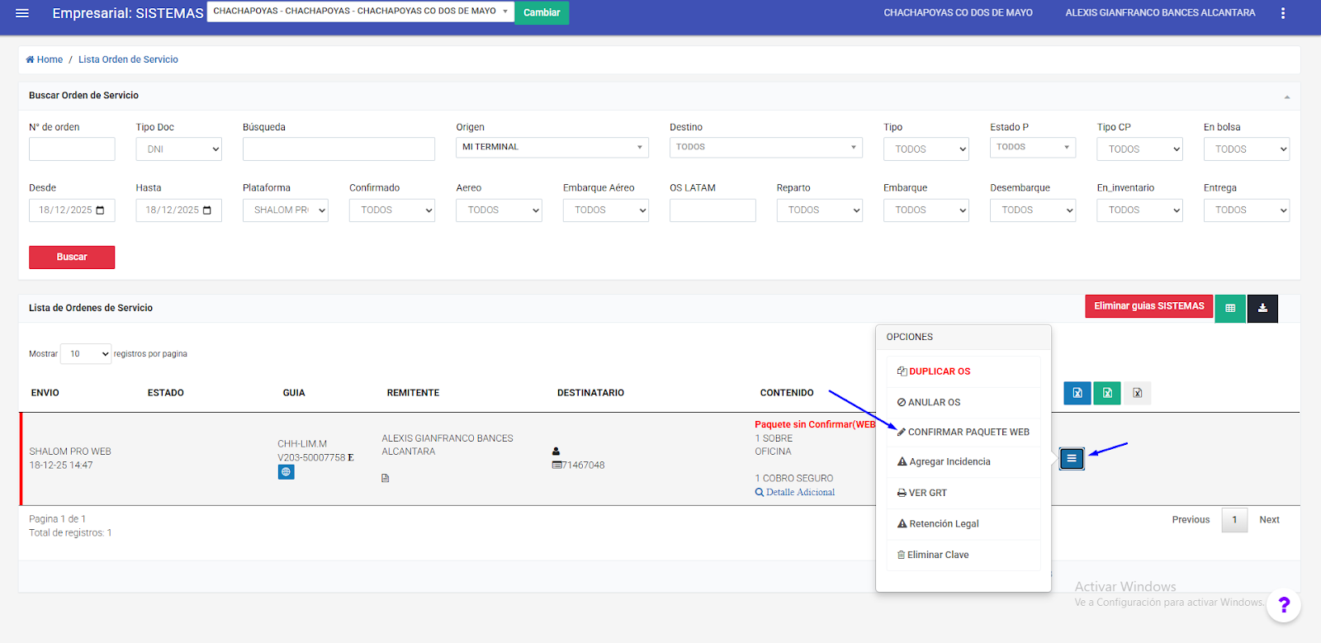This screenshot has height=643, width=1321.
Task: Expand the Origen MI TERMINAL dropdown
Action: coord(552,148)
